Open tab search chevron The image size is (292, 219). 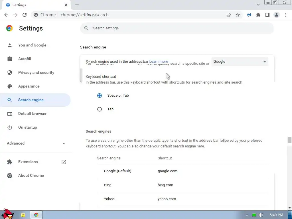pos(258,5)
